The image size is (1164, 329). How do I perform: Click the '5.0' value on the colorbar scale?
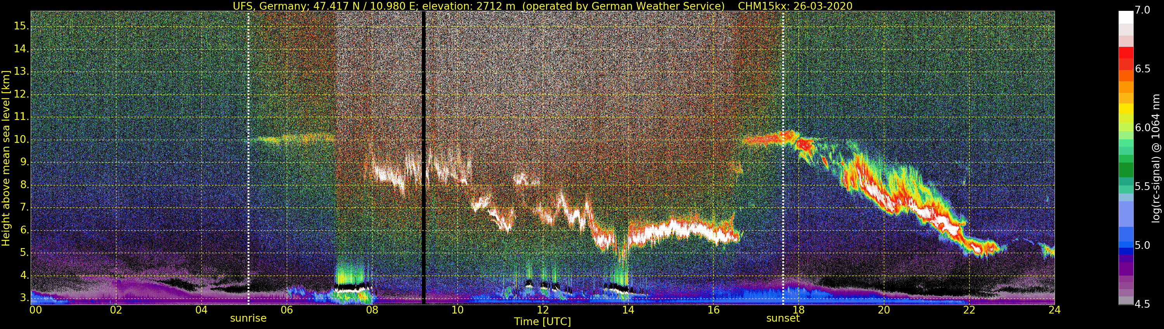[x=1143, y=246]
